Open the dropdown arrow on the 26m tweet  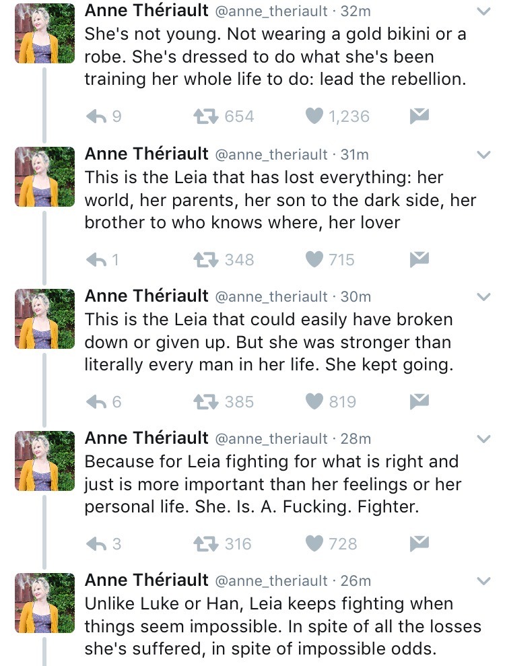tap(483, 581)
